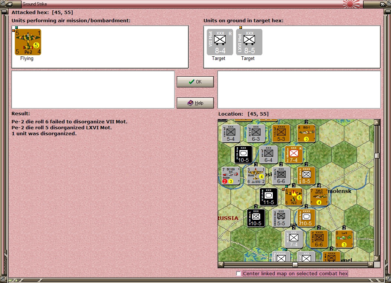Image resolution: width=391 pixels, height=283 pixels.
Task: Click the MiG-1 fighter counter on the map
Action: (306, 133)
